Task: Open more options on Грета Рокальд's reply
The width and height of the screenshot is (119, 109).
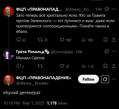Action: coord(114,52)
